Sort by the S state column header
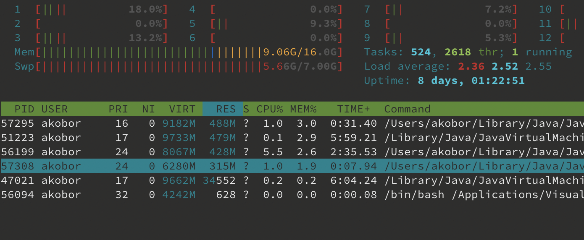584x240 pixels. 246,109
